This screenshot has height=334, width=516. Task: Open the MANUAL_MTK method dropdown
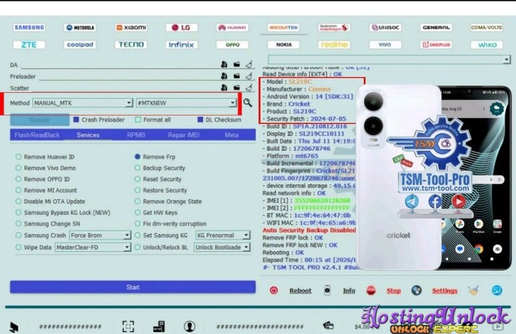click(83, 103)
